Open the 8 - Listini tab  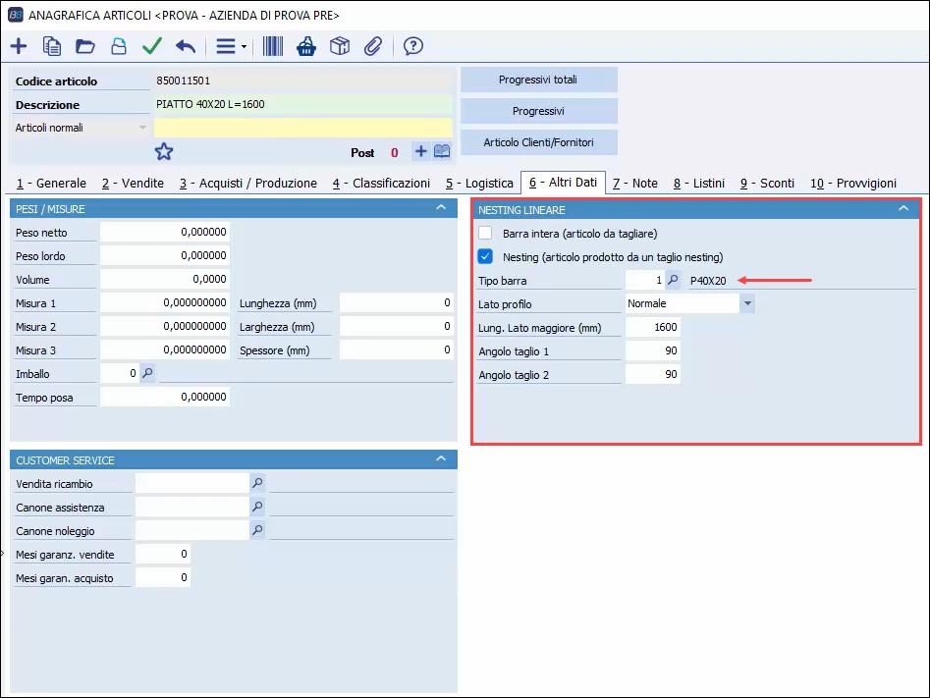click(x=698, y=183)
